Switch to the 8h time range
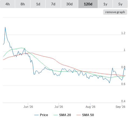This screenshot has height=122, width=128. [23, 4]
